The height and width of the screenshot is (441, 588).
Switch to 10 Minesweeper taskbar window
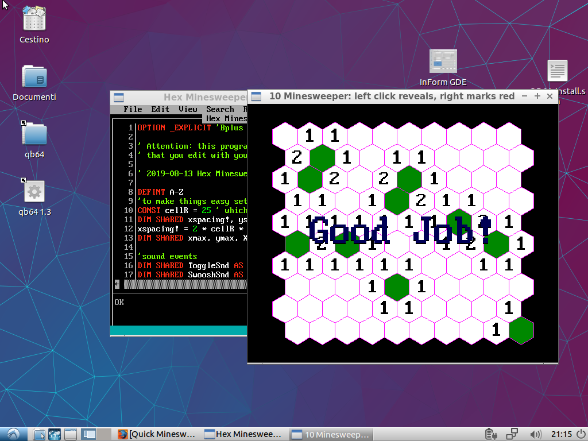pos(331,434)
